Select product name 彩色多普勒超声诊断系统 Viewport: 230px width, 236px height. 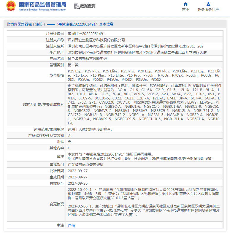(x=87, y=59)
